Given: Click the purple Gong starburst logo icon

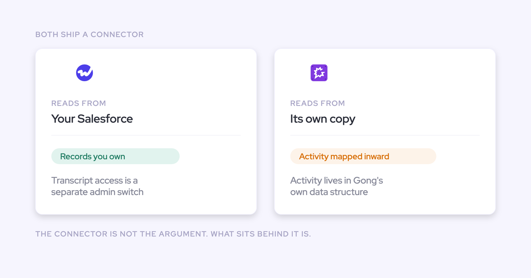Looking at the screenshot, I should pyautogui.click(x=319, y=73).
